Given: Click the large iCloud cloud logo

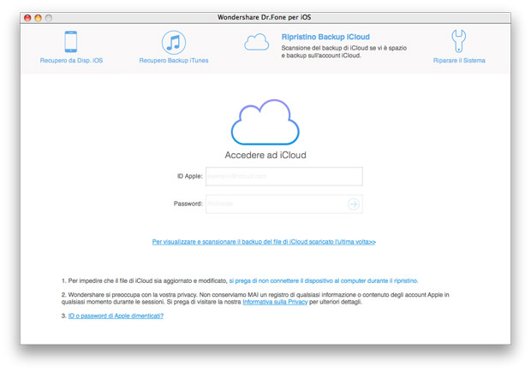Looking at the screenshot, I should click(265, 122).
